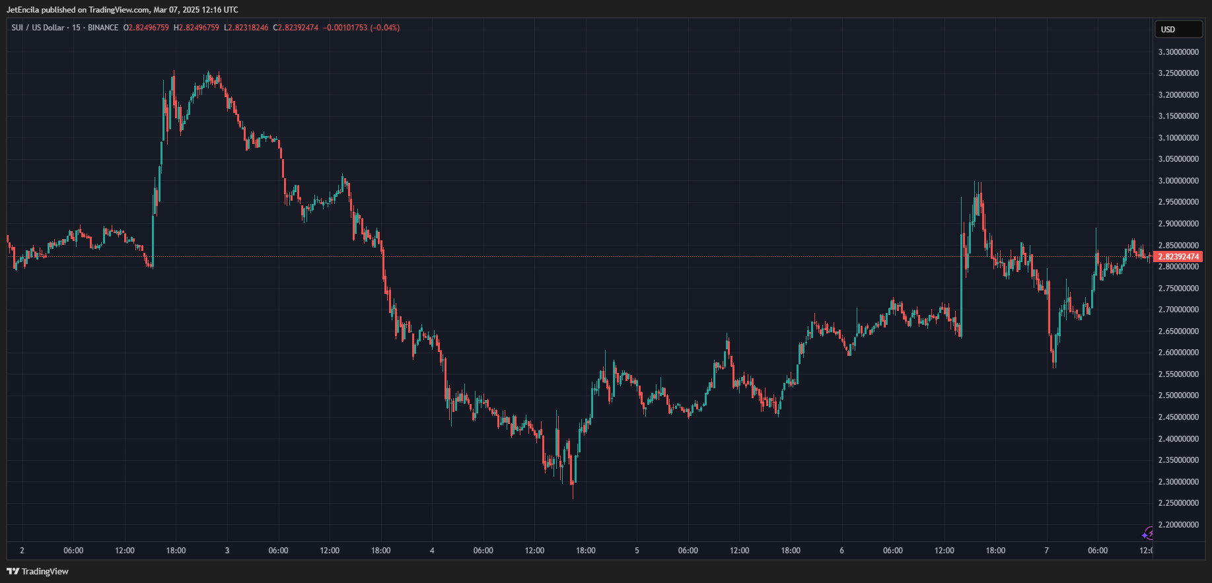
Task: Click the 2.90000000 price axis label
Action: [1178, 224]
